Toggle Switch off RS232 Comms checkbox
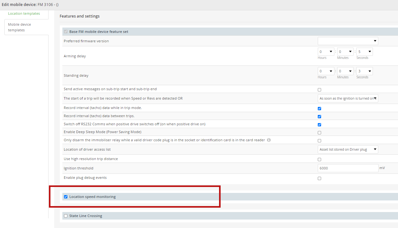Image resolution: width=398 pixels, height=228 pixels. 319,125
